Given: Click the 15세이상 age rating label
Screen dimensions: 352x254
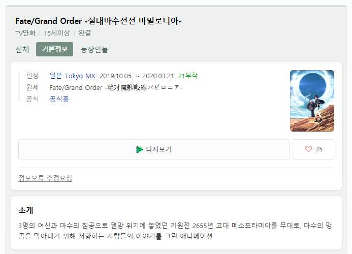Looking at the screenshot, I should click(x=57, y=33).
